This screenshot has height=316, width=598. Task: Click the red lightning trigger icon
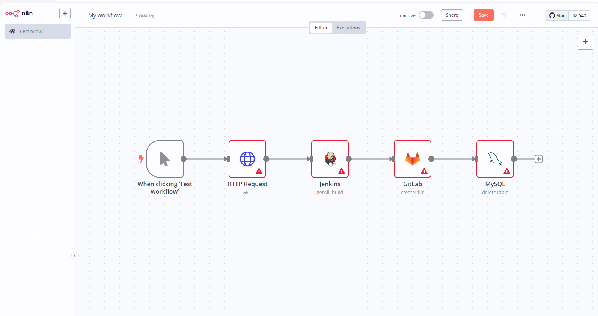point(141,159)
